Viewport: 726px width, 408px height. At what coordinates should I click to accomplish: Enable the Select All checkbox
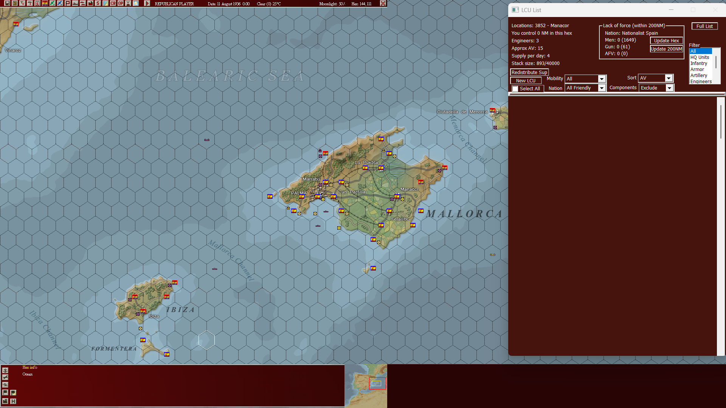click(x=515, y=88)
